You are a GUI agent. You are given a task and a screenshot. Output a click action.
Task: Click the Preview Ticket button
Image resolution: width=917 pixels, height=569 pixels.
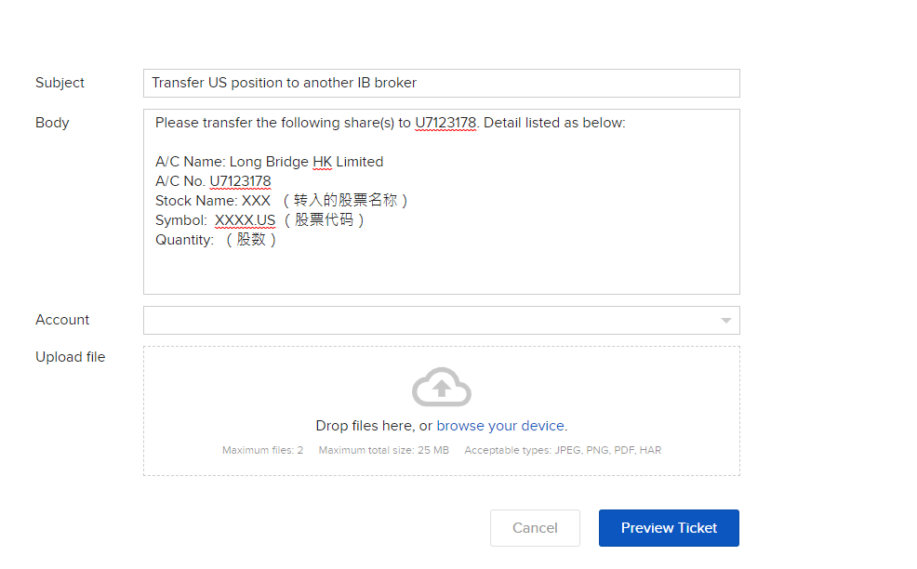click(669, 528)
